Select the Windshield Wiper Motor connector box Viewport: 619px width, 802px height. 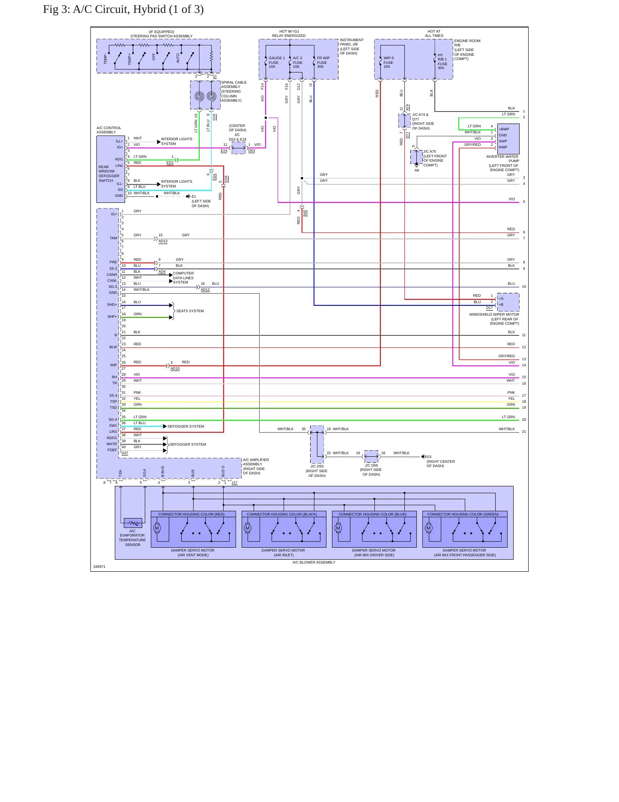(508, 302)
